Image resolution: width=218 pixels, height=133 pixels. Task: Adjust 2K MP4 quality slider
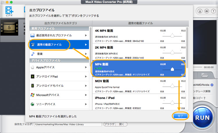click(x=172, y=53)
